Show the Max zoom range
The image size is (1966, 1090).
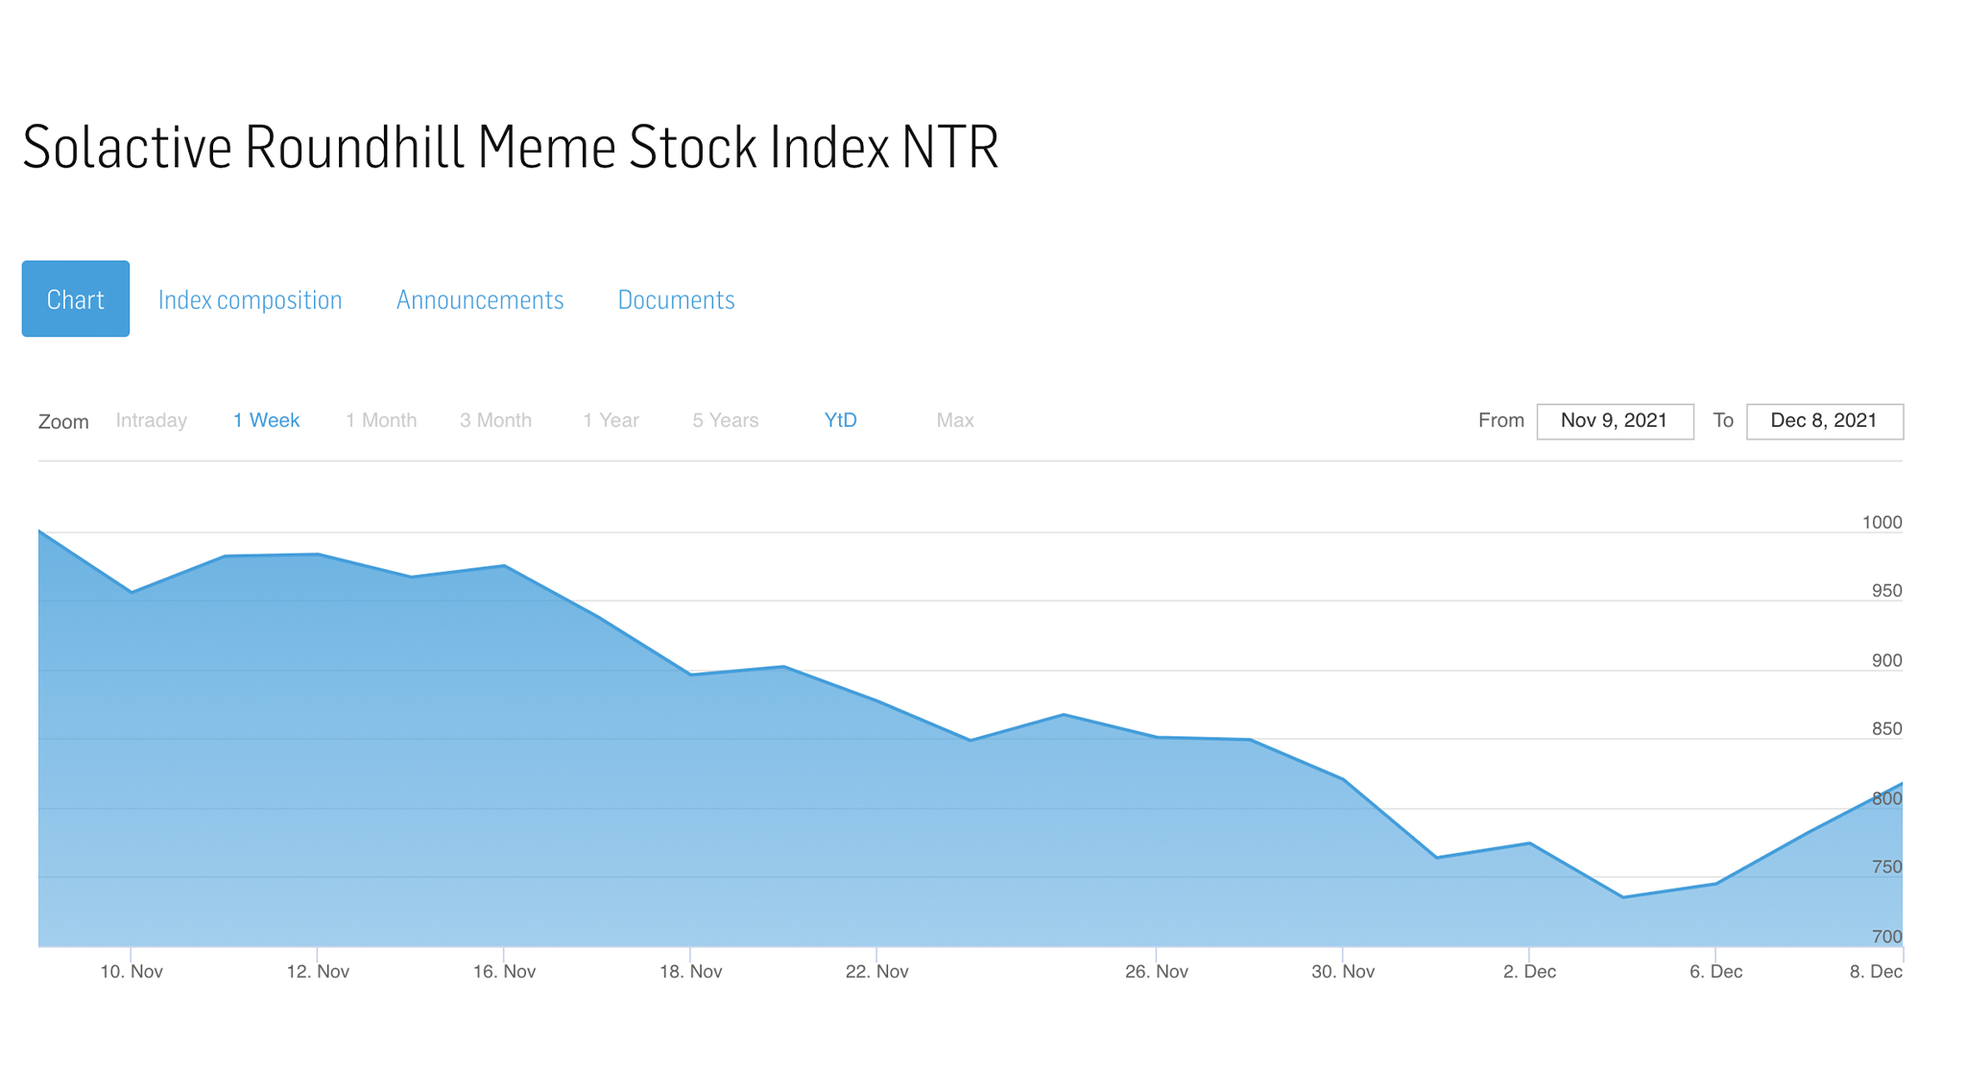click(955, 420)
